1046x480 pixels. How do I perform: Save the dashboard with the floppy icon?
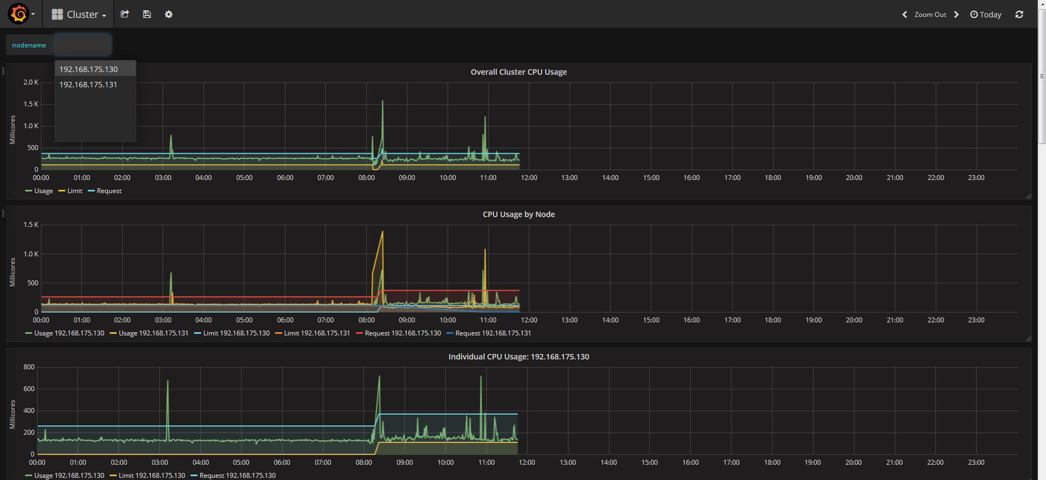click(147, 14)
